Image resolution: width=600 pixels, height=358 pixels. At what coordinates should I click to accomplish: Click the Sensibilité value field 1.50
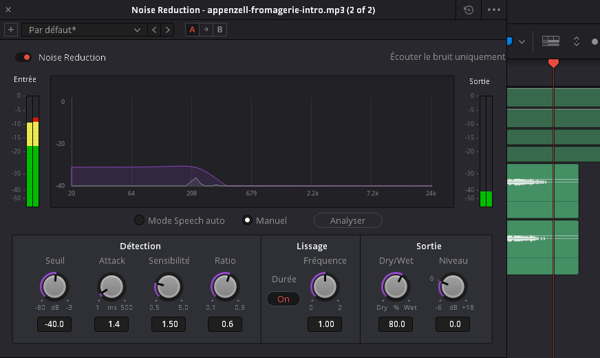(169, 324)
